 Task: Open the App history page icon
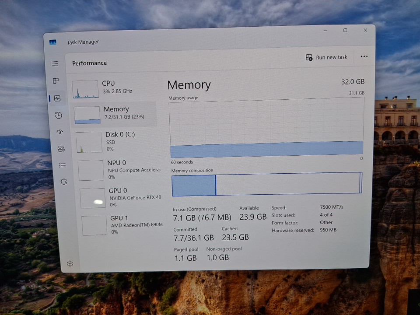(59, 115)
